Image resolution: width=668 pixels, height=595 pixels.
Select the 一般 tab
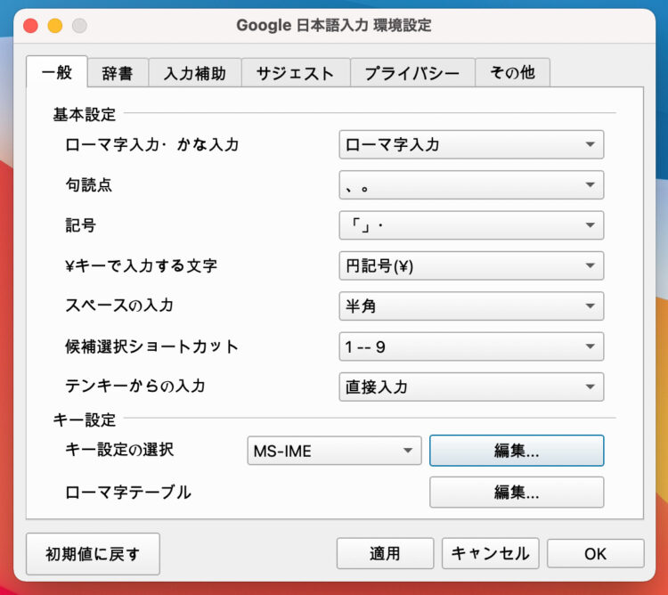pos(57,72)
